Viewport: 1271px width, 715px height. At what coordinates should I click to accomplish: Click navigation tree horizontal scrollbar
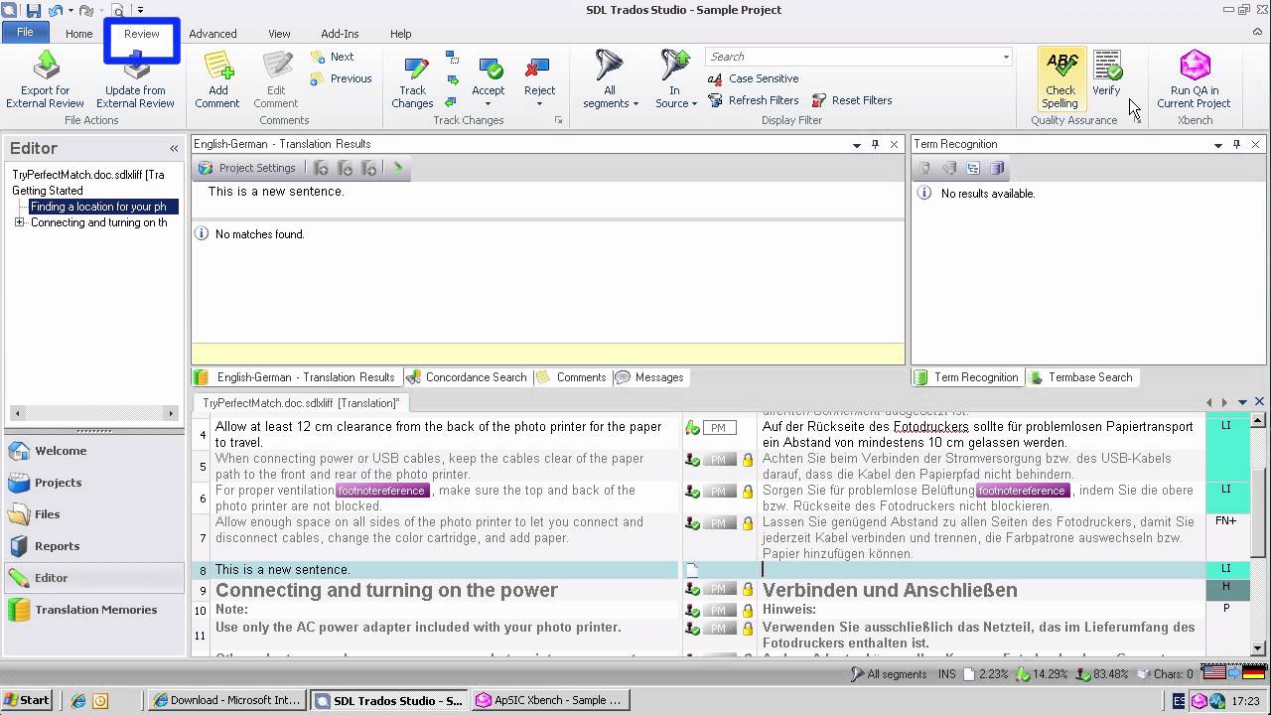94,412
